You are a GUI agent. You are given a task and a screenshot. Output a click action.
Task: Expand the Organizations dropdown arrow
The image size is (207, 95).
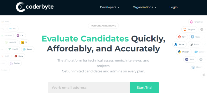point(155,8)
